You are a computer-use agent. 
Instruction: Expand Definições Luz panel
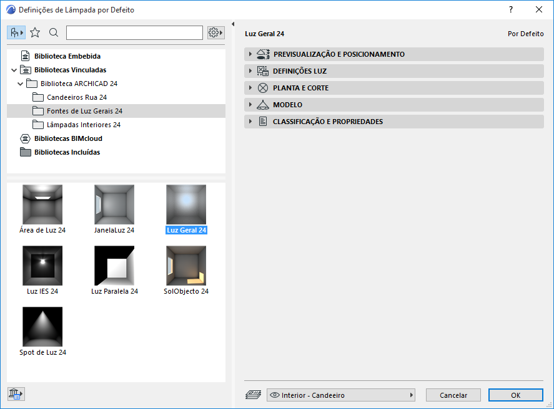394,71
